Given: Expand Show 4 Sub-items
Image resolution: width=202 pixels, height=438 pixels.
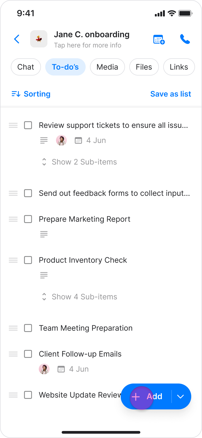Looking at the screenshot, I should (x=79, y=297).
